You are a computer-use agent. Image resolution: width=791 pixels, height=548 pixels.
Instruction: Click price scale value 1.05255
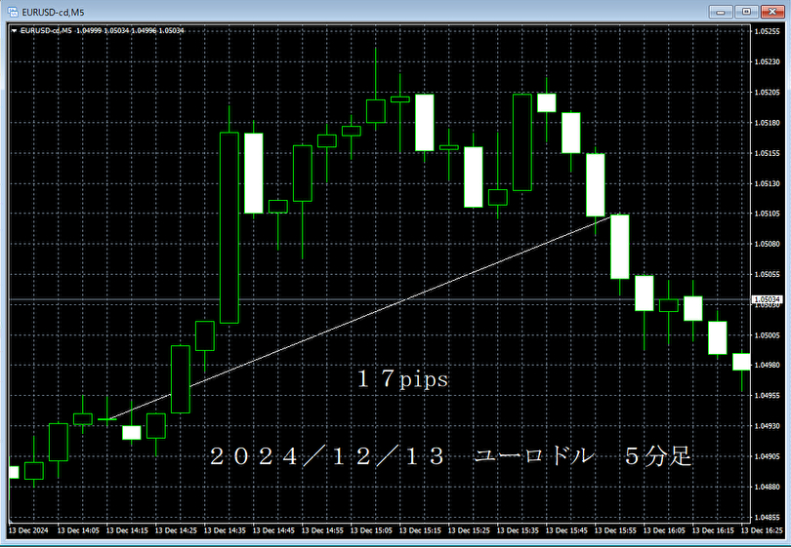pos(767,31)
